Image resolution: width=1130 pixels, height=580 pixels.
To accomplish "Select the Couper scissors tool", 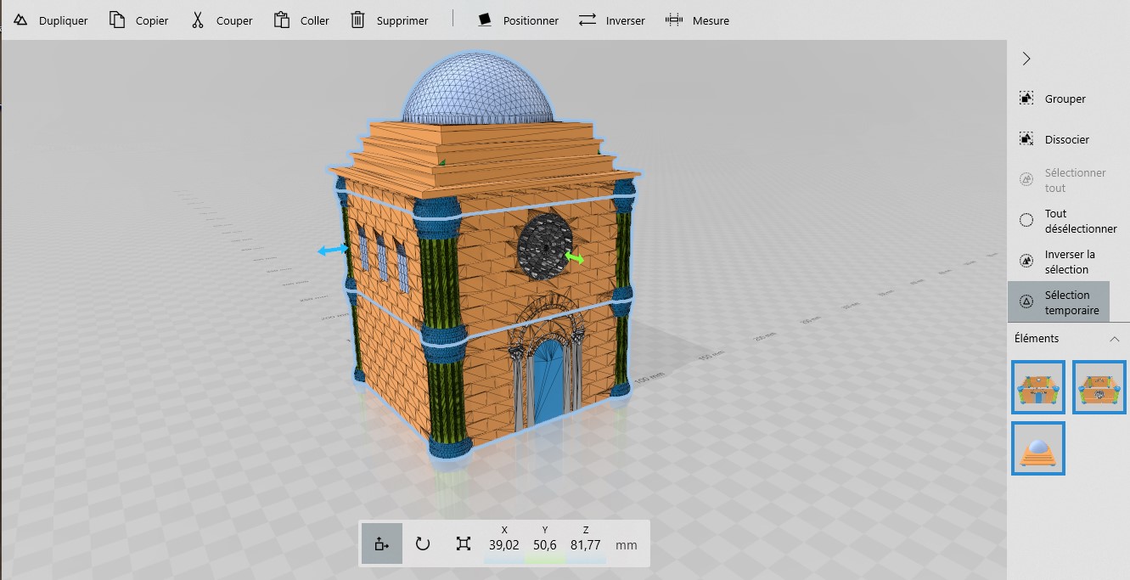I will pos(198,20).
